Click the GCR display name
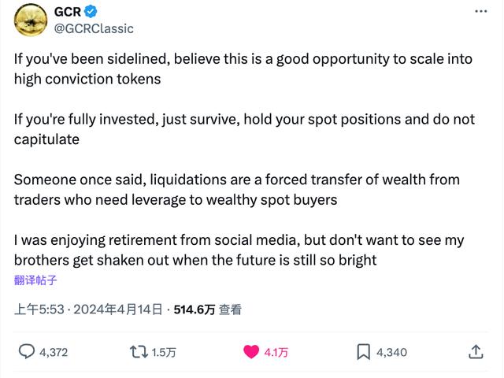 click(x=68, y=12)
